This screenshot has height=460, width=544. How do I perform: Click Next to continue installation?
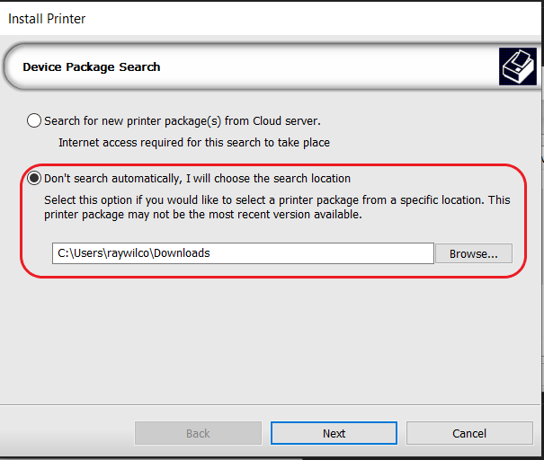pyautogui.click(x=334, y=433)
